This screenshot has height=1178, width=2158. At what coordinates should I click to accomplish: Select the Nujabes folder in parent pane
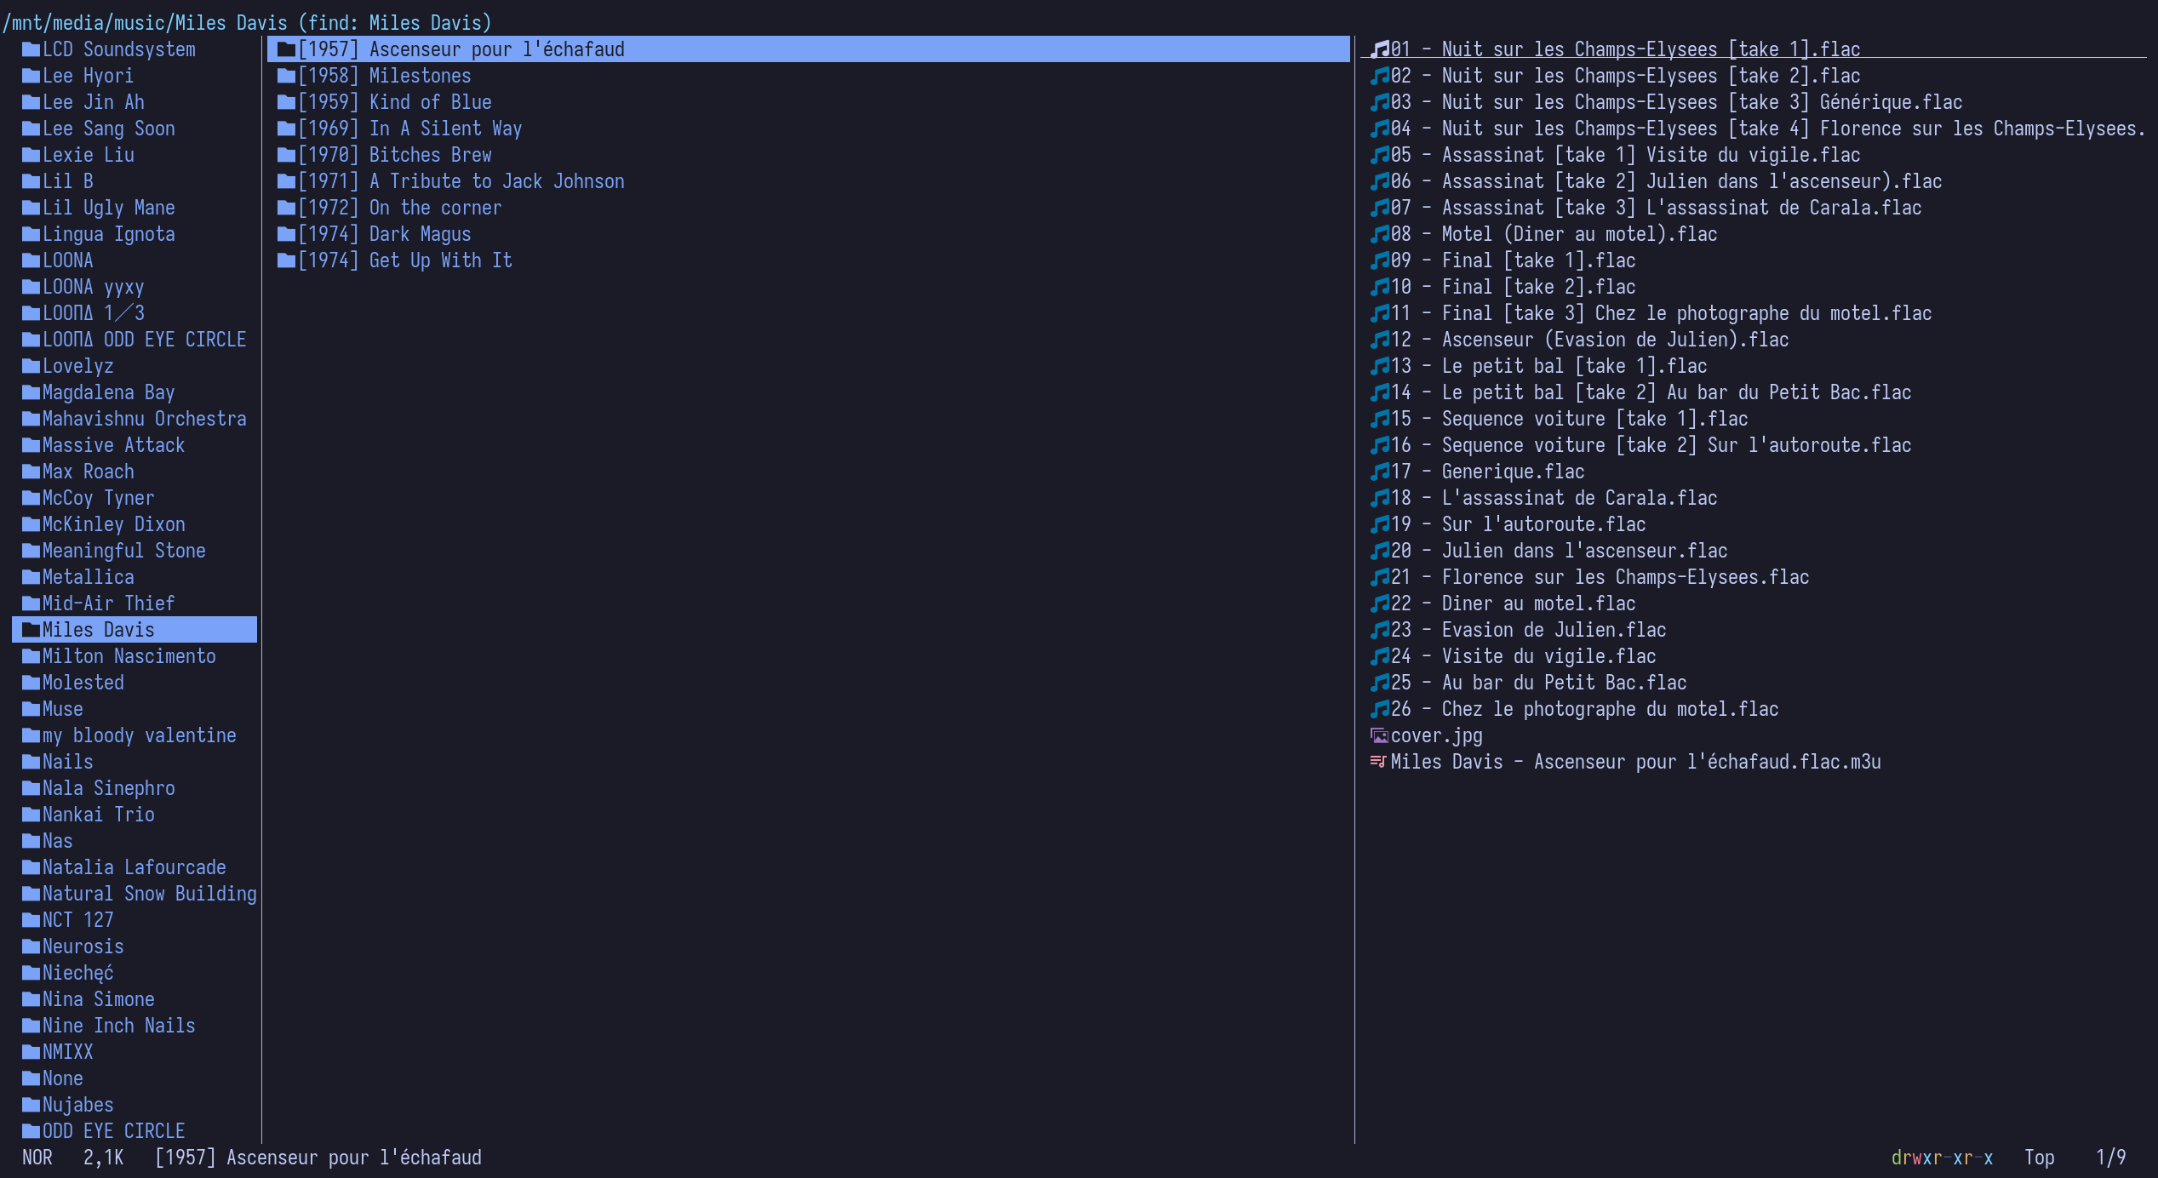(x=77, y=1105)
